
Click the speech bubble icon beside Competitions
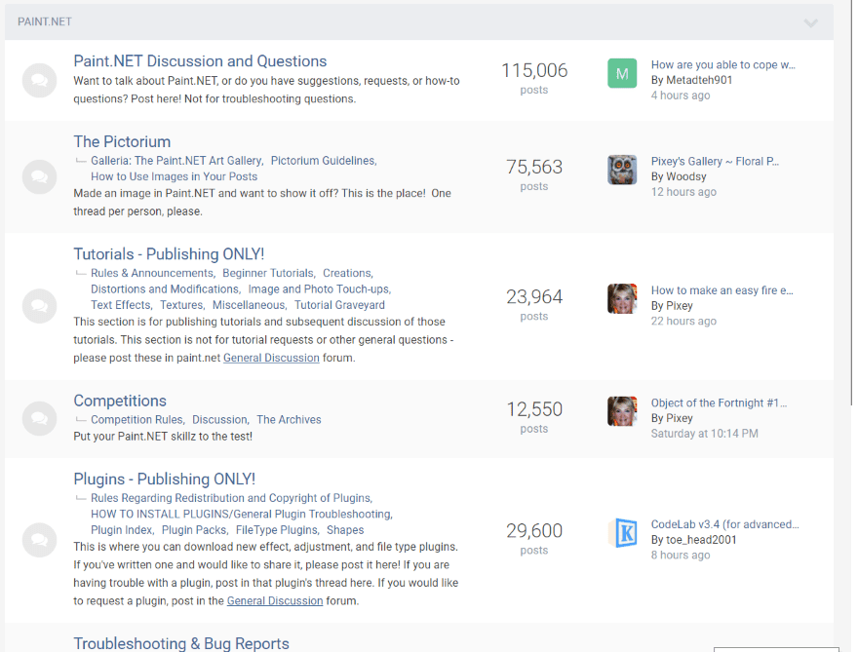point(39,418)
